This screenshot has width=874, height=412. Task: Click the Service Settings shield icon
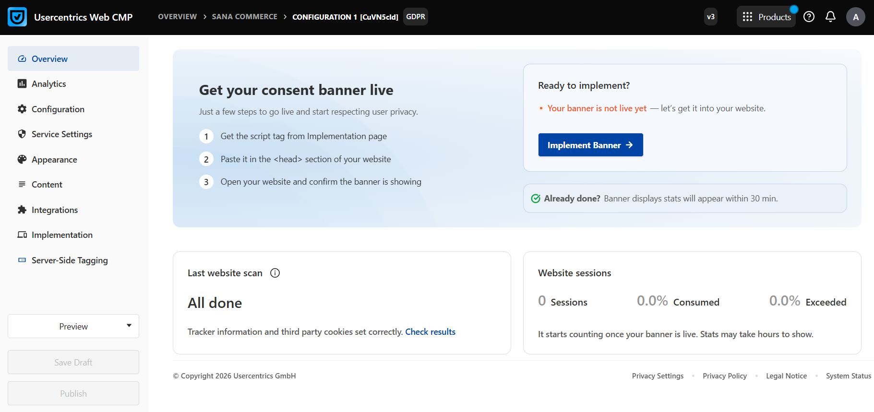click(22, 134)
